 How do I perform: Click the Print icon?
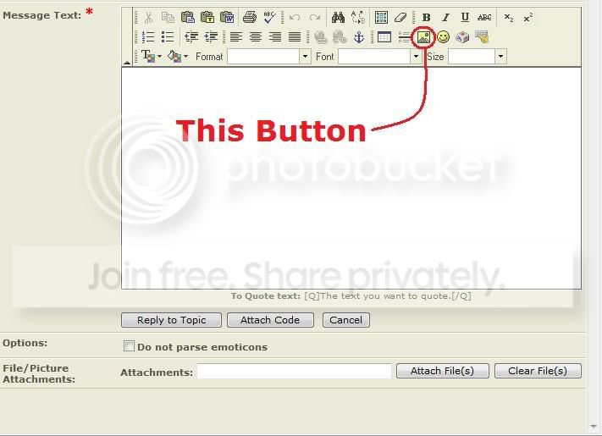[x=250, y=17]
